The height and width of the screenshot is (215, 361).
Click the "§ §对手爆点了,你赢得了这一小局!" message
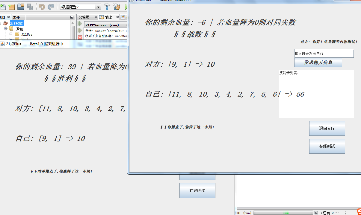click(61, 171)
